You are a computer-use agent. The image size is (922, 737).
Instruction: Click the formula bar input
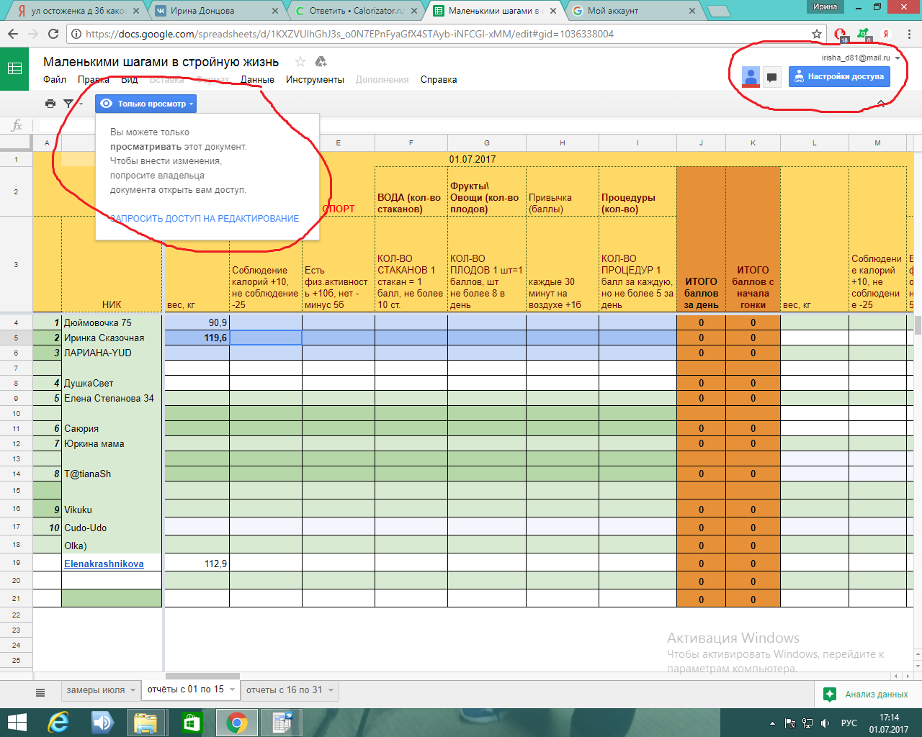(x=475, y=125)
